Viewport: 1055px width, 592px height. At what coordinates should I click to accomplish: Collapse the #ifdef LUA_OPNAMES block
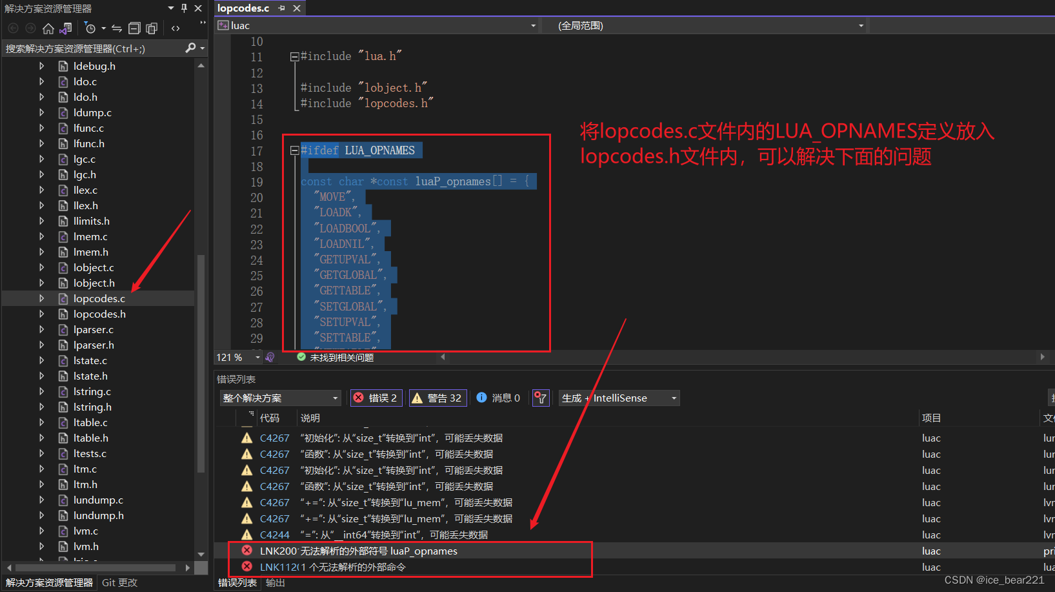point(294,150)
